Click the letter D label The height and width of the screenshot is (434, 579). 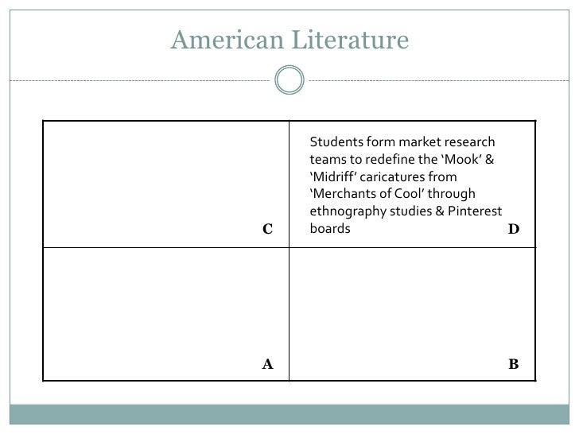click(x=514, y=229)
